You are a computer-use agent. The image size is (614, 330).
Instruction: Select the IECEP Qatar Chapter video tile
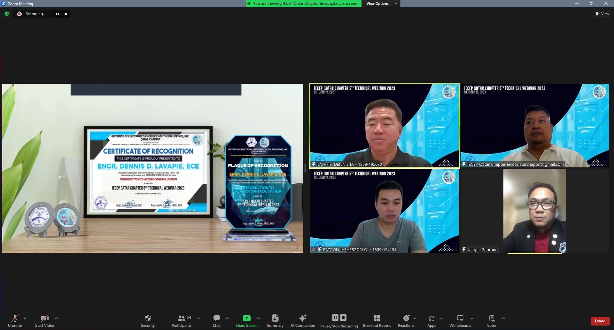[535, 126]
